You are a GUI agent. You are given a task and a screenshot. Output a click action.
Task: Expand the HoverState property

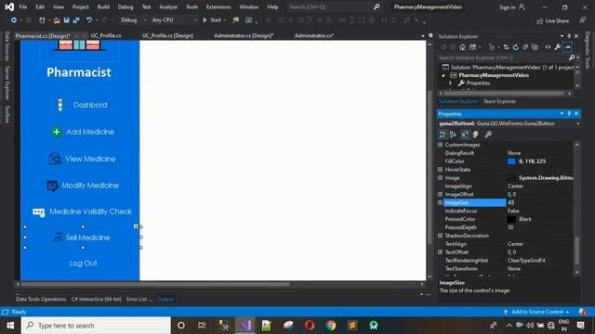[x=440, y=169]
